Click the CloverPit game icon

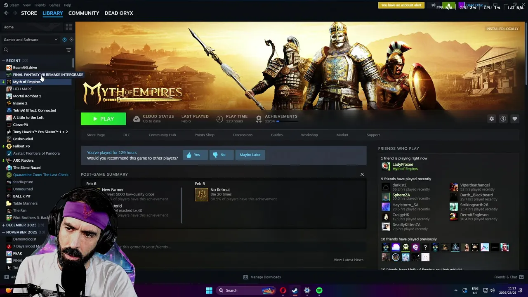pyautogui.click(x=9, y=125)
